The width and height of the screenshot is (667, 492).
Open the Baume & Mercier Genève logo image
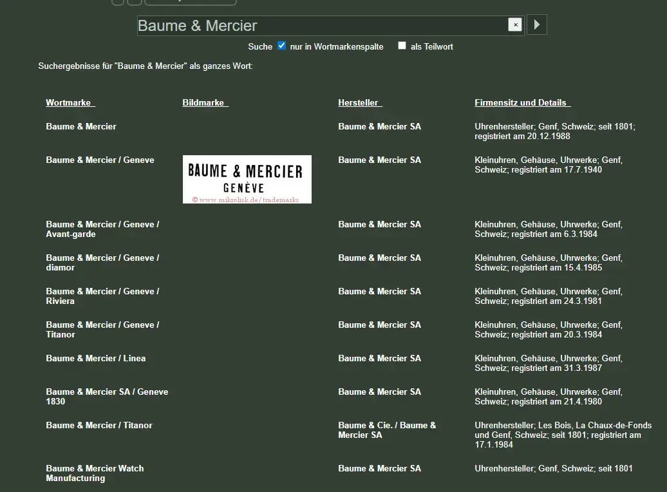(x=247, y=179)
